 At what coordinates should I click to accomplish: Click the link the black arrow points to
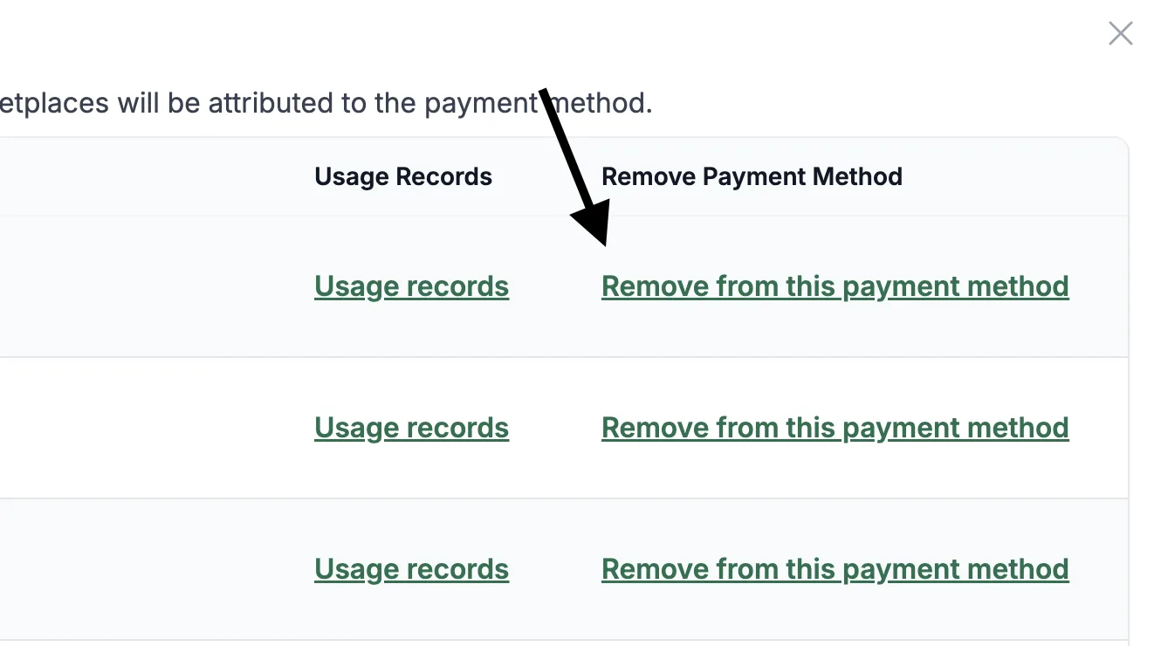[835, 286]
